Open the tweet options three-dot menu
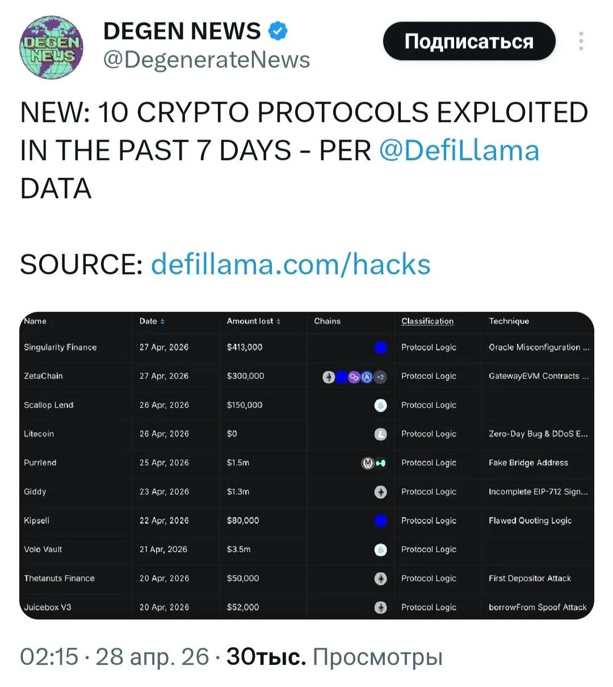 coord(581,41)
